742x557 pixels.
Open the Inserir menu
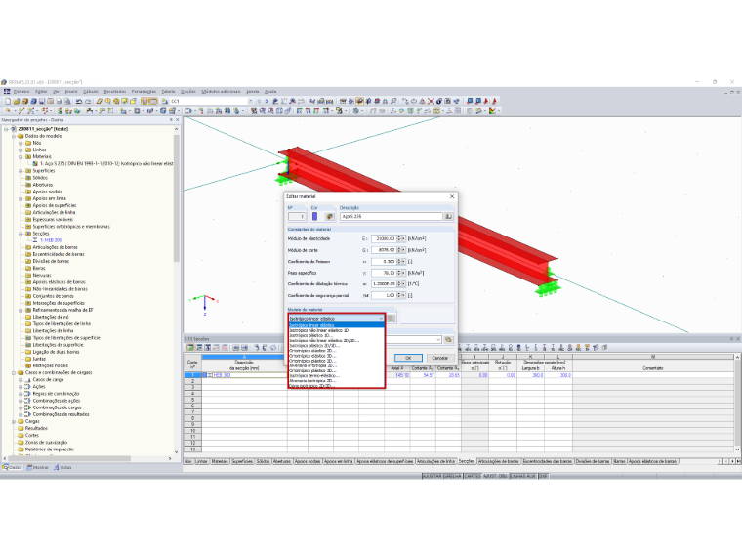tap(71, 92)
